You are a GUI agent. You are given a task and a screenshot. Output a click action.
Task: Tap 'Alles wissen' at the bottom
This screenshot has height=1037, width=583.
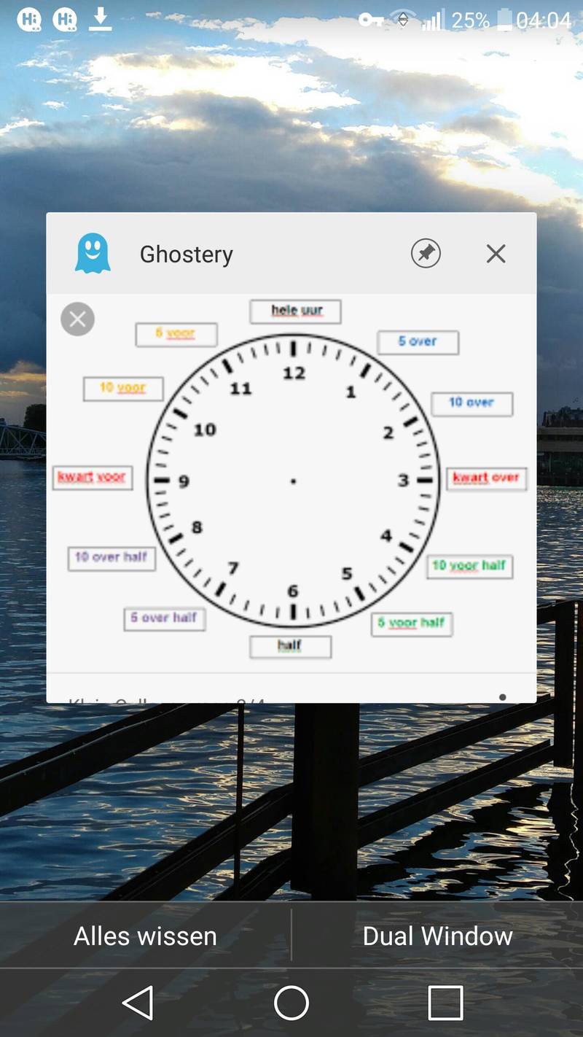pos(145,936)
